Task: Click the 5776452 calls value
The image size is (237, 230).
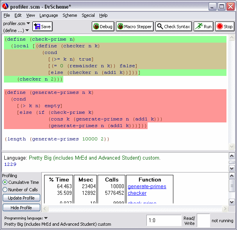Action: click(114, 193)
